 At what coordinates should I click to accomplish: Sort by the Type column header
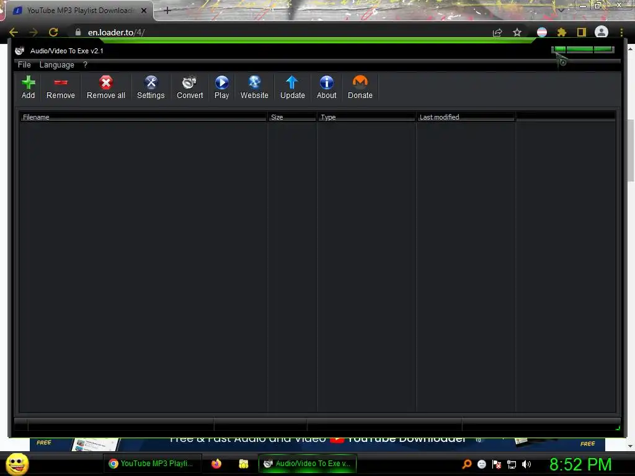click(366, 117)
